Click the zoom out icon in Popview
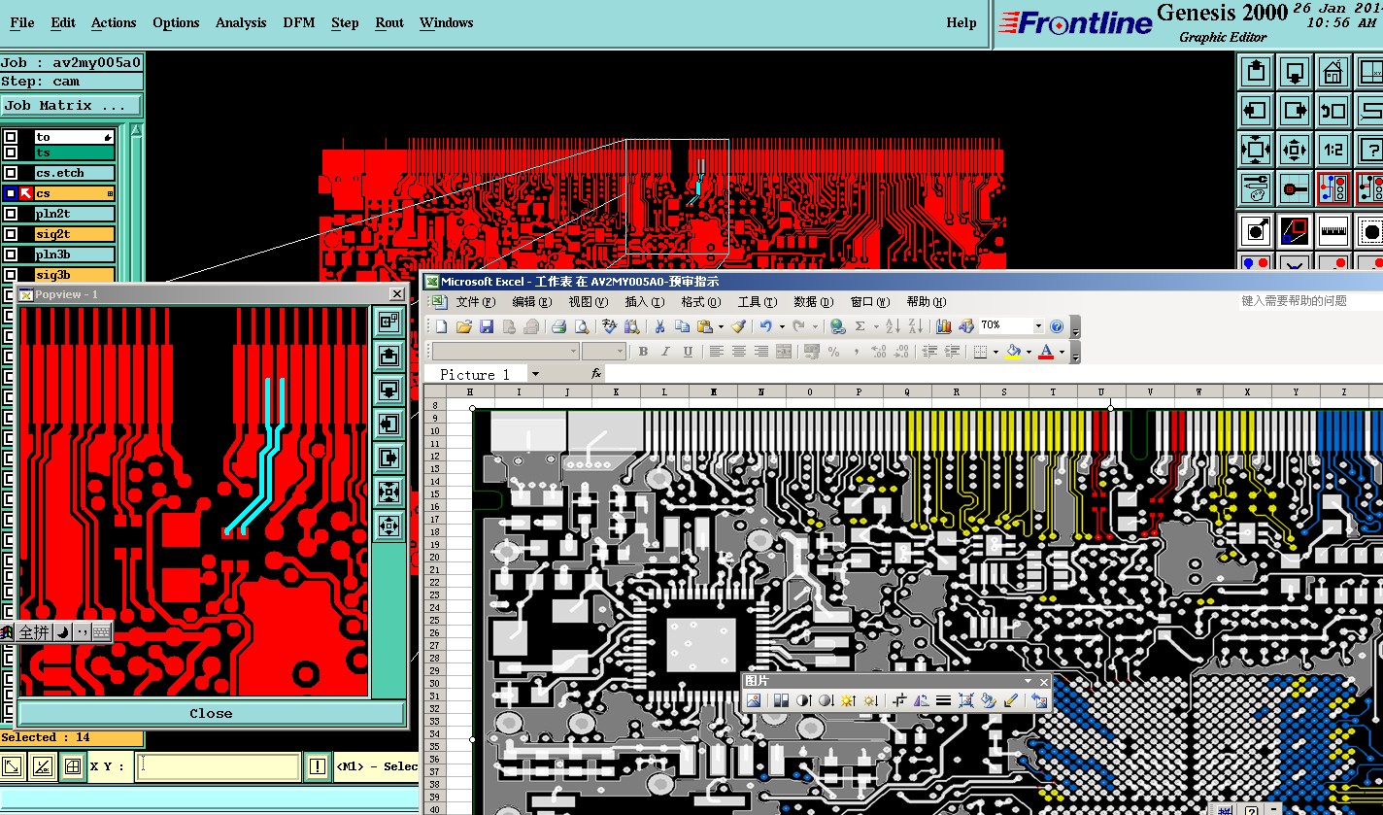The image size is (1383, 815). tap(388, 526)
